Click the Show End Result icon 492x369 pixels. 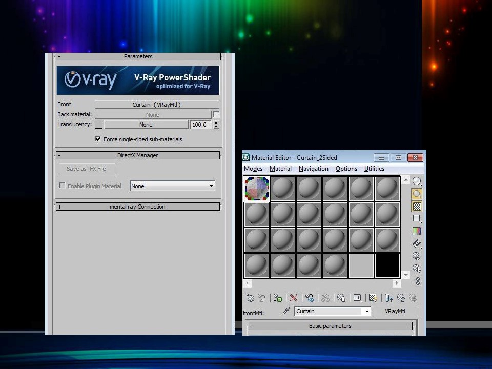click(389, 297)
